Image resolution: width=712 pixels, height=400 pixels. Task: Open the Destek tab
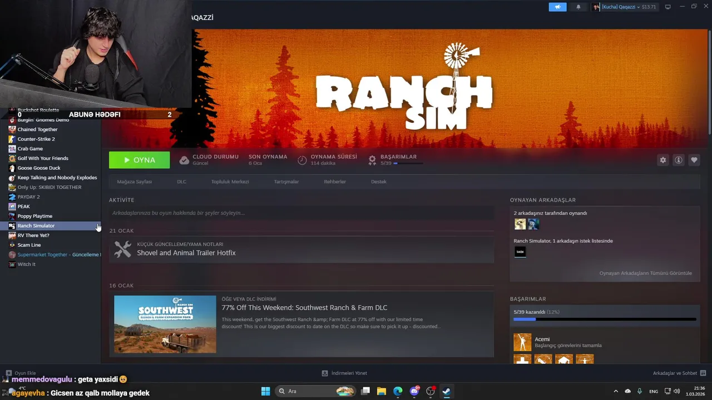[379, 182]
